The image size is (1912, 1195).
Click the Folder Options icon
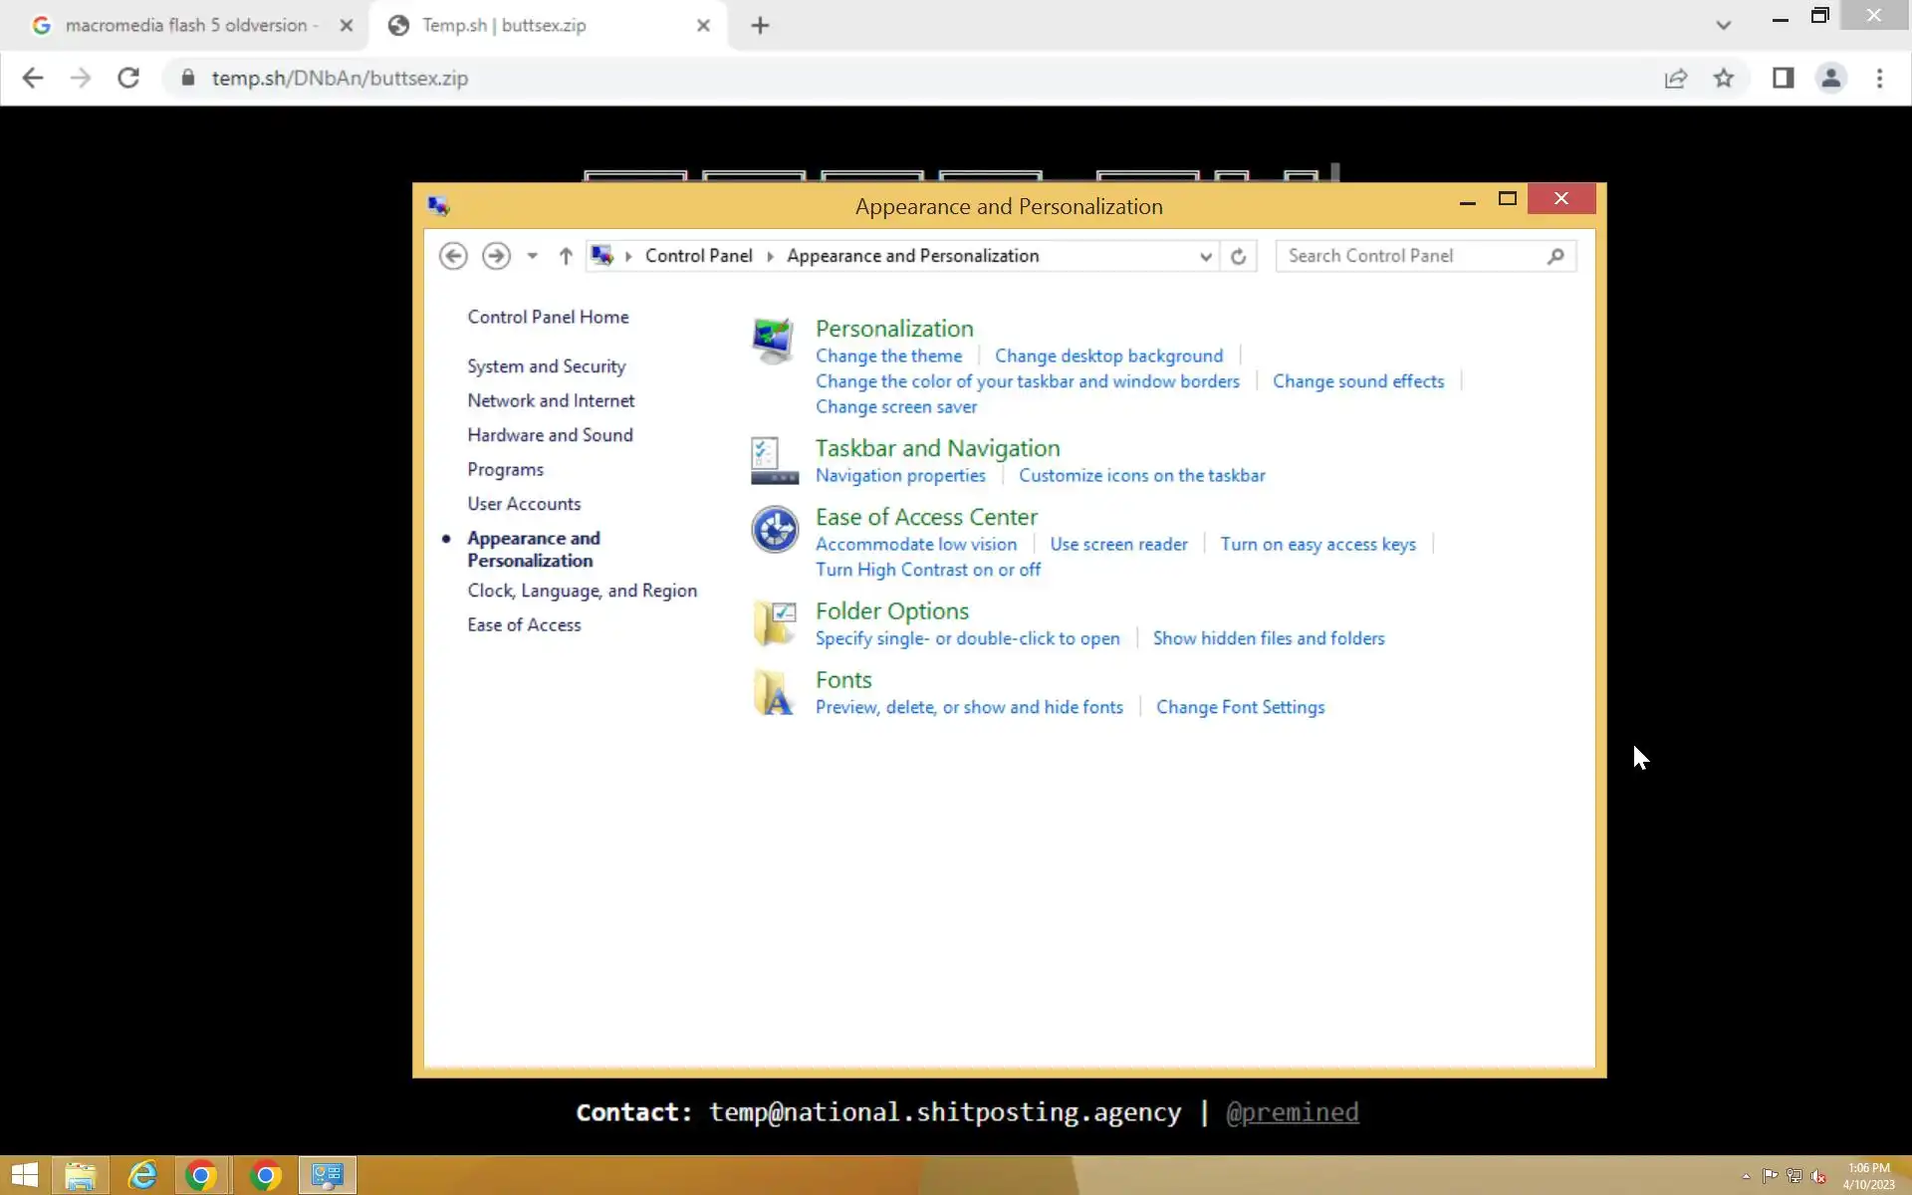click(774, 623)
